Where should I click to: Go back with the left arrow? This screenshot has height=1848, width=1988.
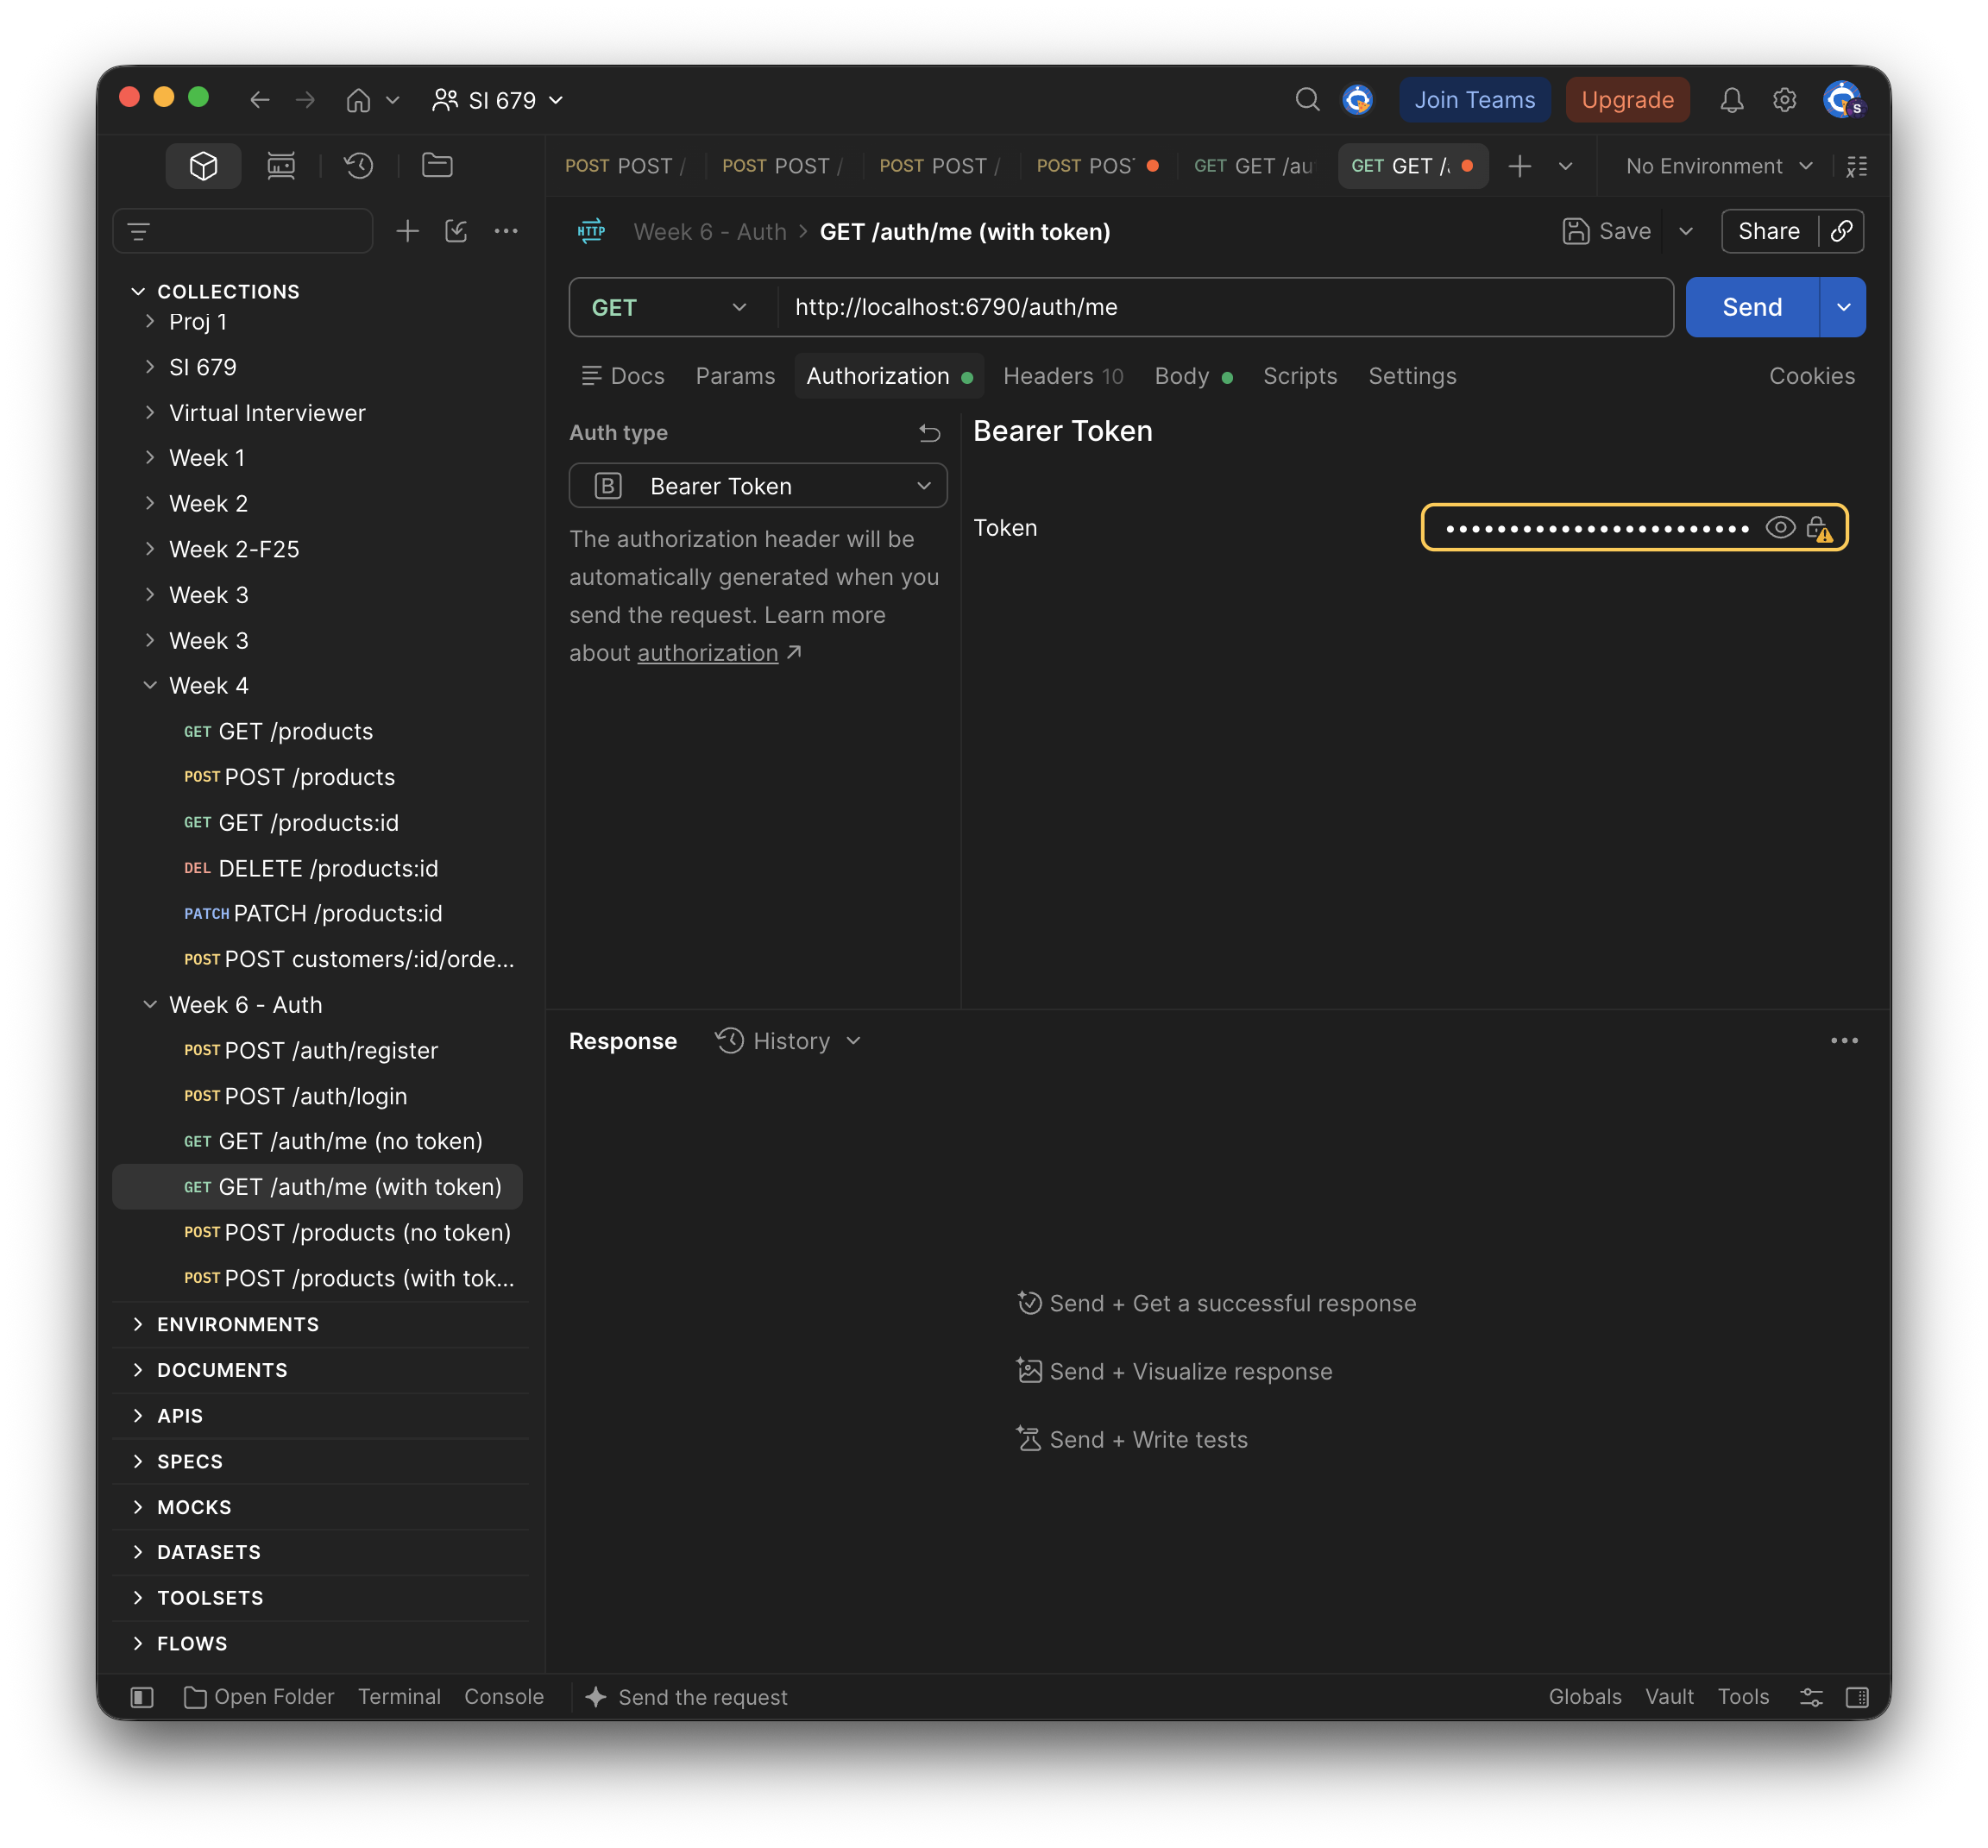(x=260, y=100)
